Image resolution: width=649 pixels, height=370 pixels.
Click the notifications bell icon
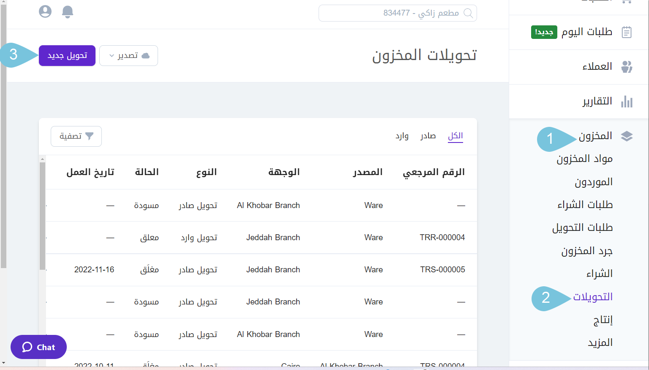click(x=68, y=12)
